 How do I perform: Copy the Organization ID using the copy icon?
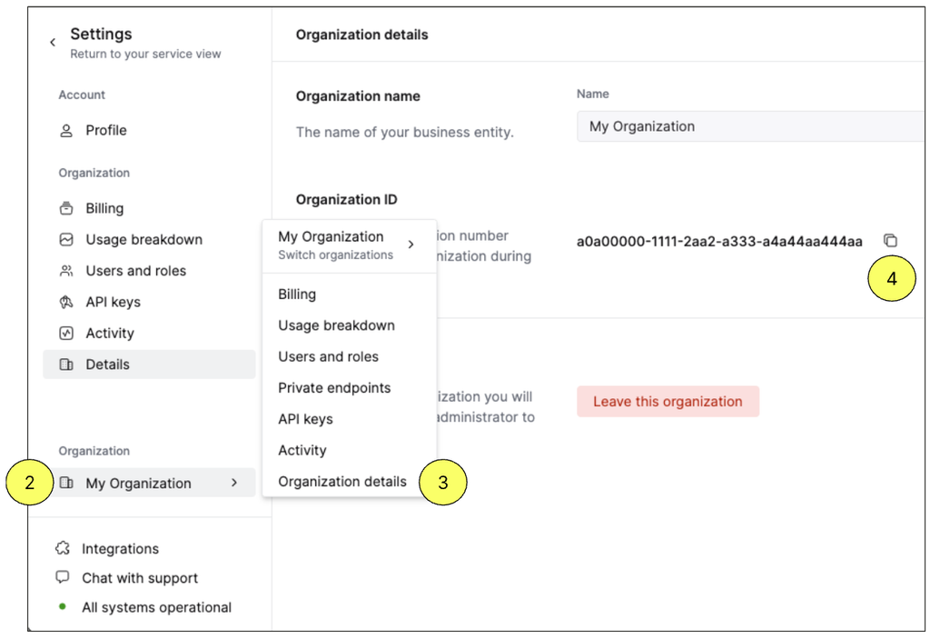pyautogui.click(x=891, y=240)
